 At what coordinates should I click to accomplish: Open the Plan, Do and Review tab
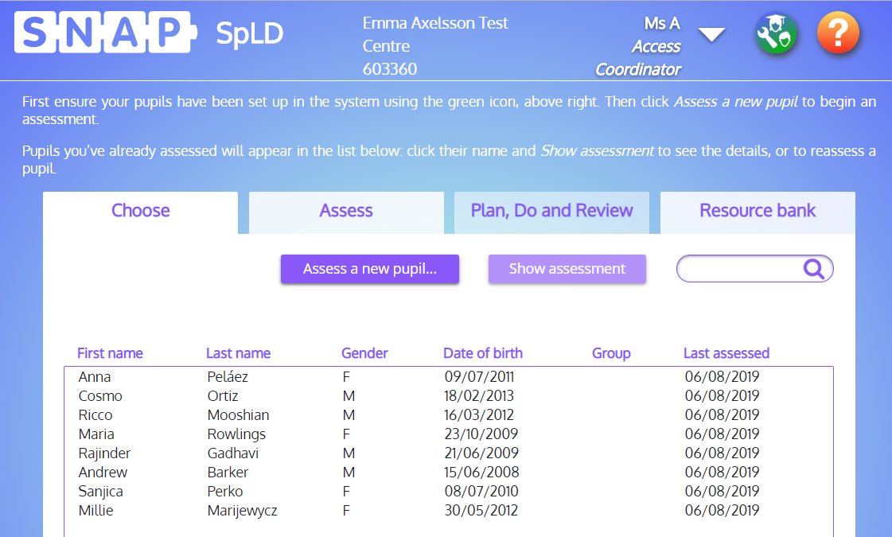[x=551, y=211]
